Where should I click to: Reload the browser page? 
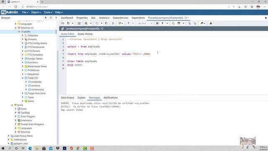[16, 7]
